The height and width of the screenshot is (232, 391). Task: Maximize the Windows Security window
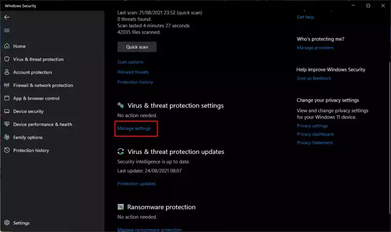368,5
